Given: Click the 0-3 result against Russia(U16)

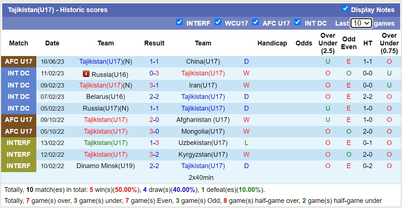Looking at the screenshot, I should 154,73.
